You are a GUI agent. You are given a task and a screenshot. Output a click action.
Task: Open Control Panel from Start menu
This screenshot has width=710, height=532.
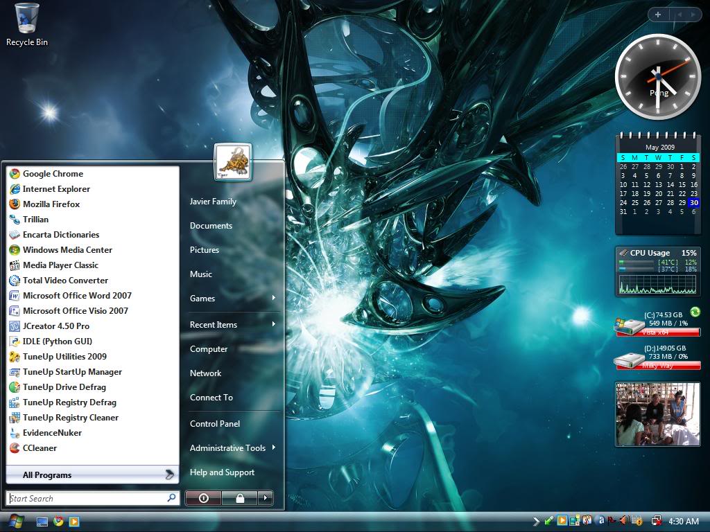(x=215, y=424)
